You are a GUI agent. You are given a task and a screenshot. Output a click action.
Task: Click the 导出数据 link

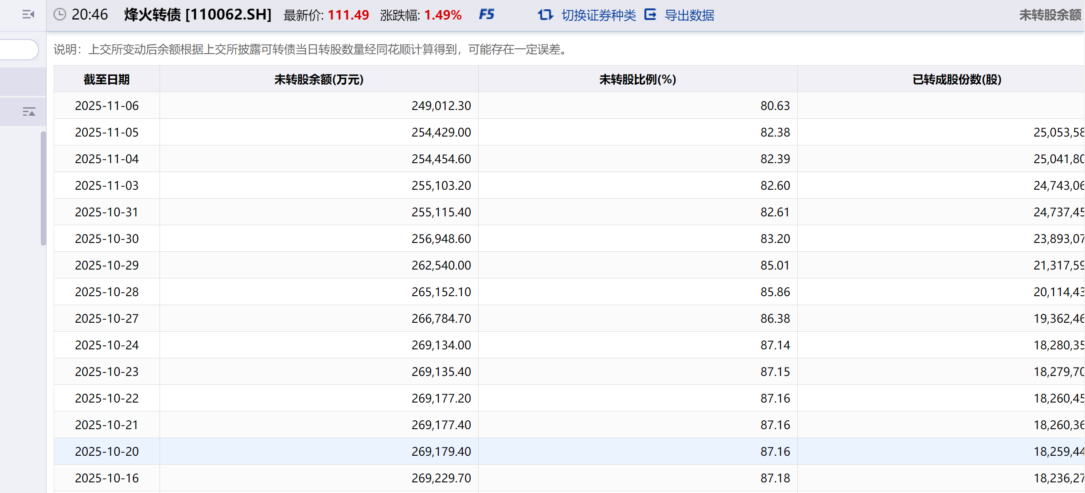pyautogui.click(x=689, y=16)
